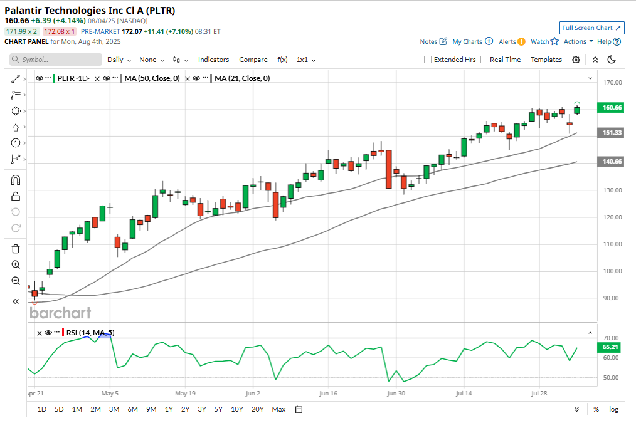
Task: Choose the arrow marker tool
Action: point(16,127)
